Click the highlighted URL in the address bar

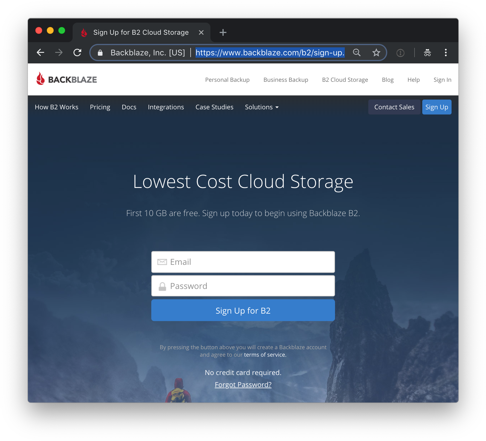(270, 53)
